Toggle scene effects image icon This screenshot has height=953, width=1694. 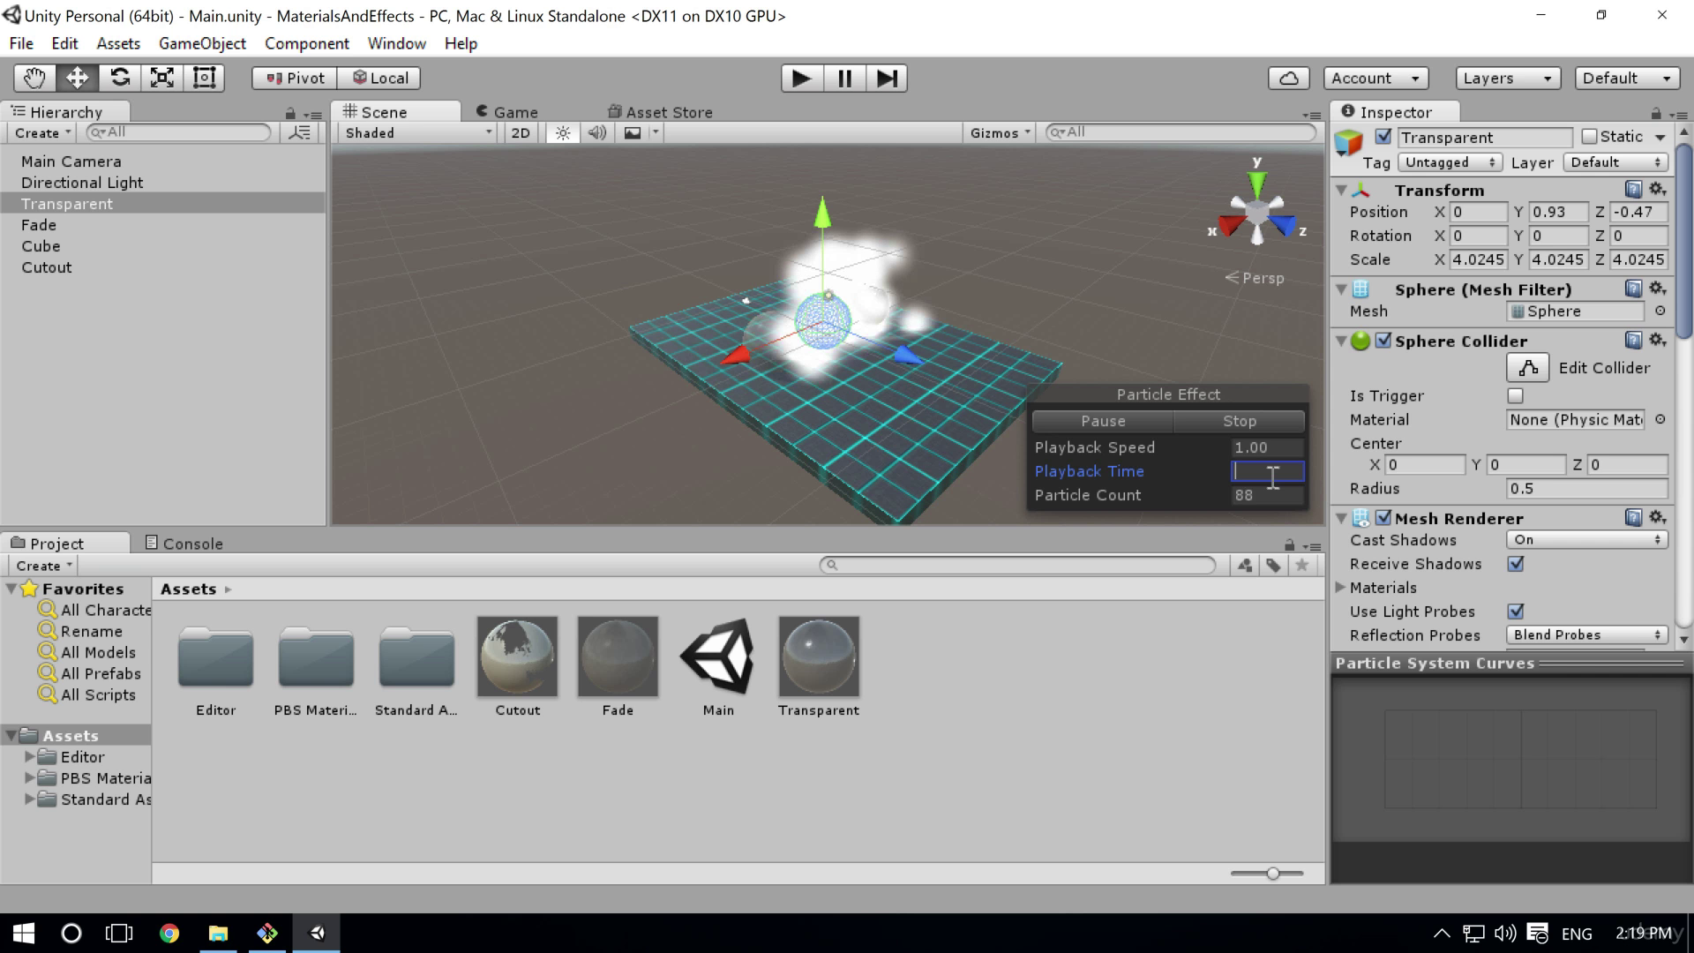click(633, 132)
